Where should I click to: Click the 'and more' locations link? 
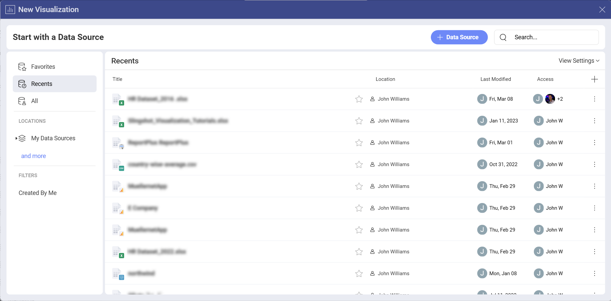[34, 156]
